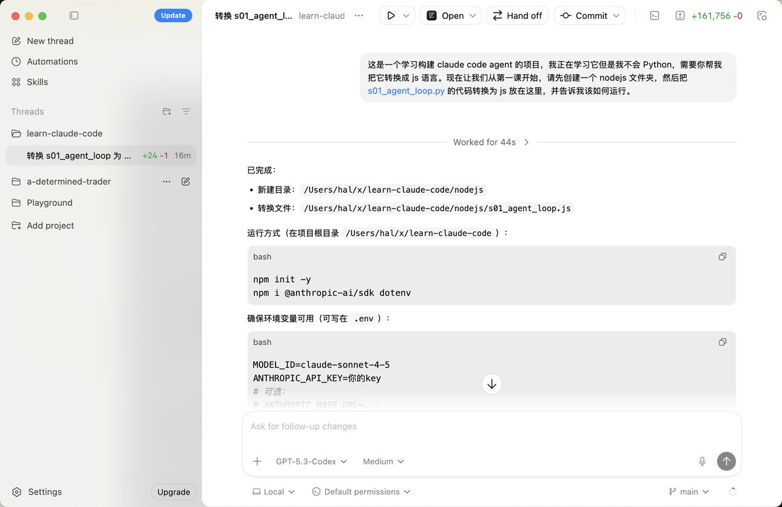Open Settings
Viewport: 782px width, 507px height.
click(x=45, y=492)
